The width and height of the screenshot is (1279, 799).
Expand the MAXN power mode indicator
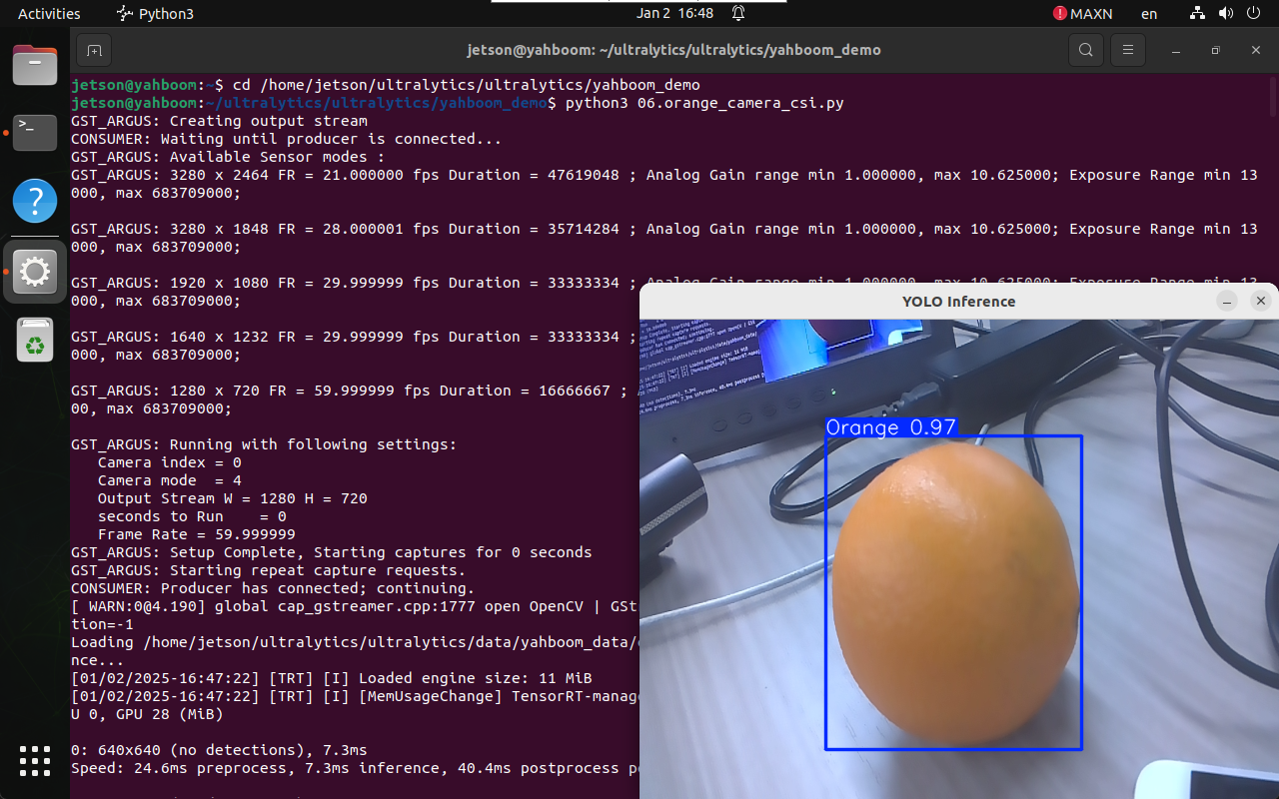tap(1082, 14)
